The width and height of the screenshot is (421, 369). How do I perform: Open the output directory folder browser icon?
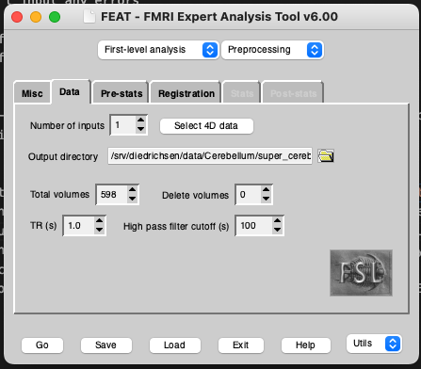tap(326, 156)
